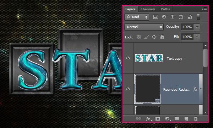Image resolution: width=213 pixels, height=128 pixels.
Task: Expand Rounded Rectangle layer effects arrow
Action: pos(201,89)
